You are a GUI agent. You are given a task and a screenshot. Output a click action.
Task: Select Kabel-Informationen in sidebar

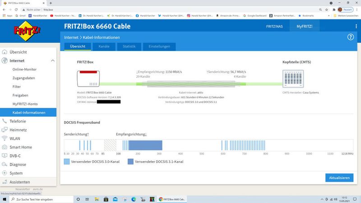[x=28, y=112]
